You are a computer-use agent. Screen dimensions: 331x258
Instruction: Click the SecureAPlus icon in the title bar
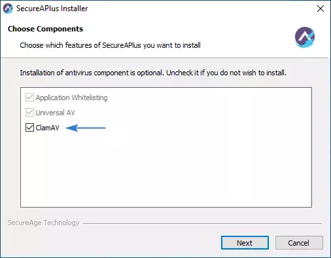point(8,9)
